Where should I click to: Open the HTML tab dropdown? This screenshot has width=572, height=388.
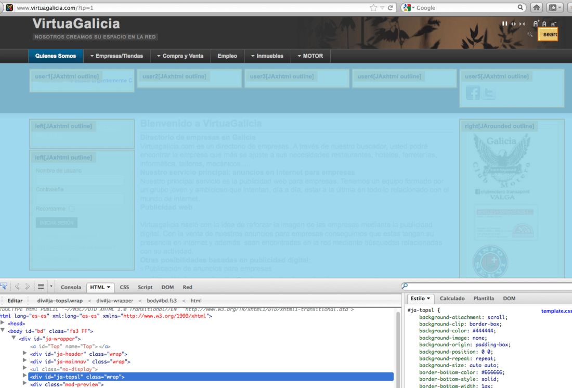[x=109, y=288]
